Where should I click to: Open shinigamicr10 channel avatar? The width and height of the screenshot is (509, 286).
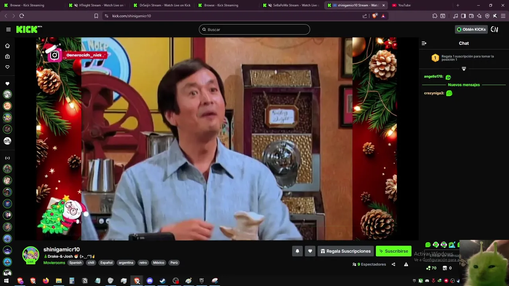(31, 255)
